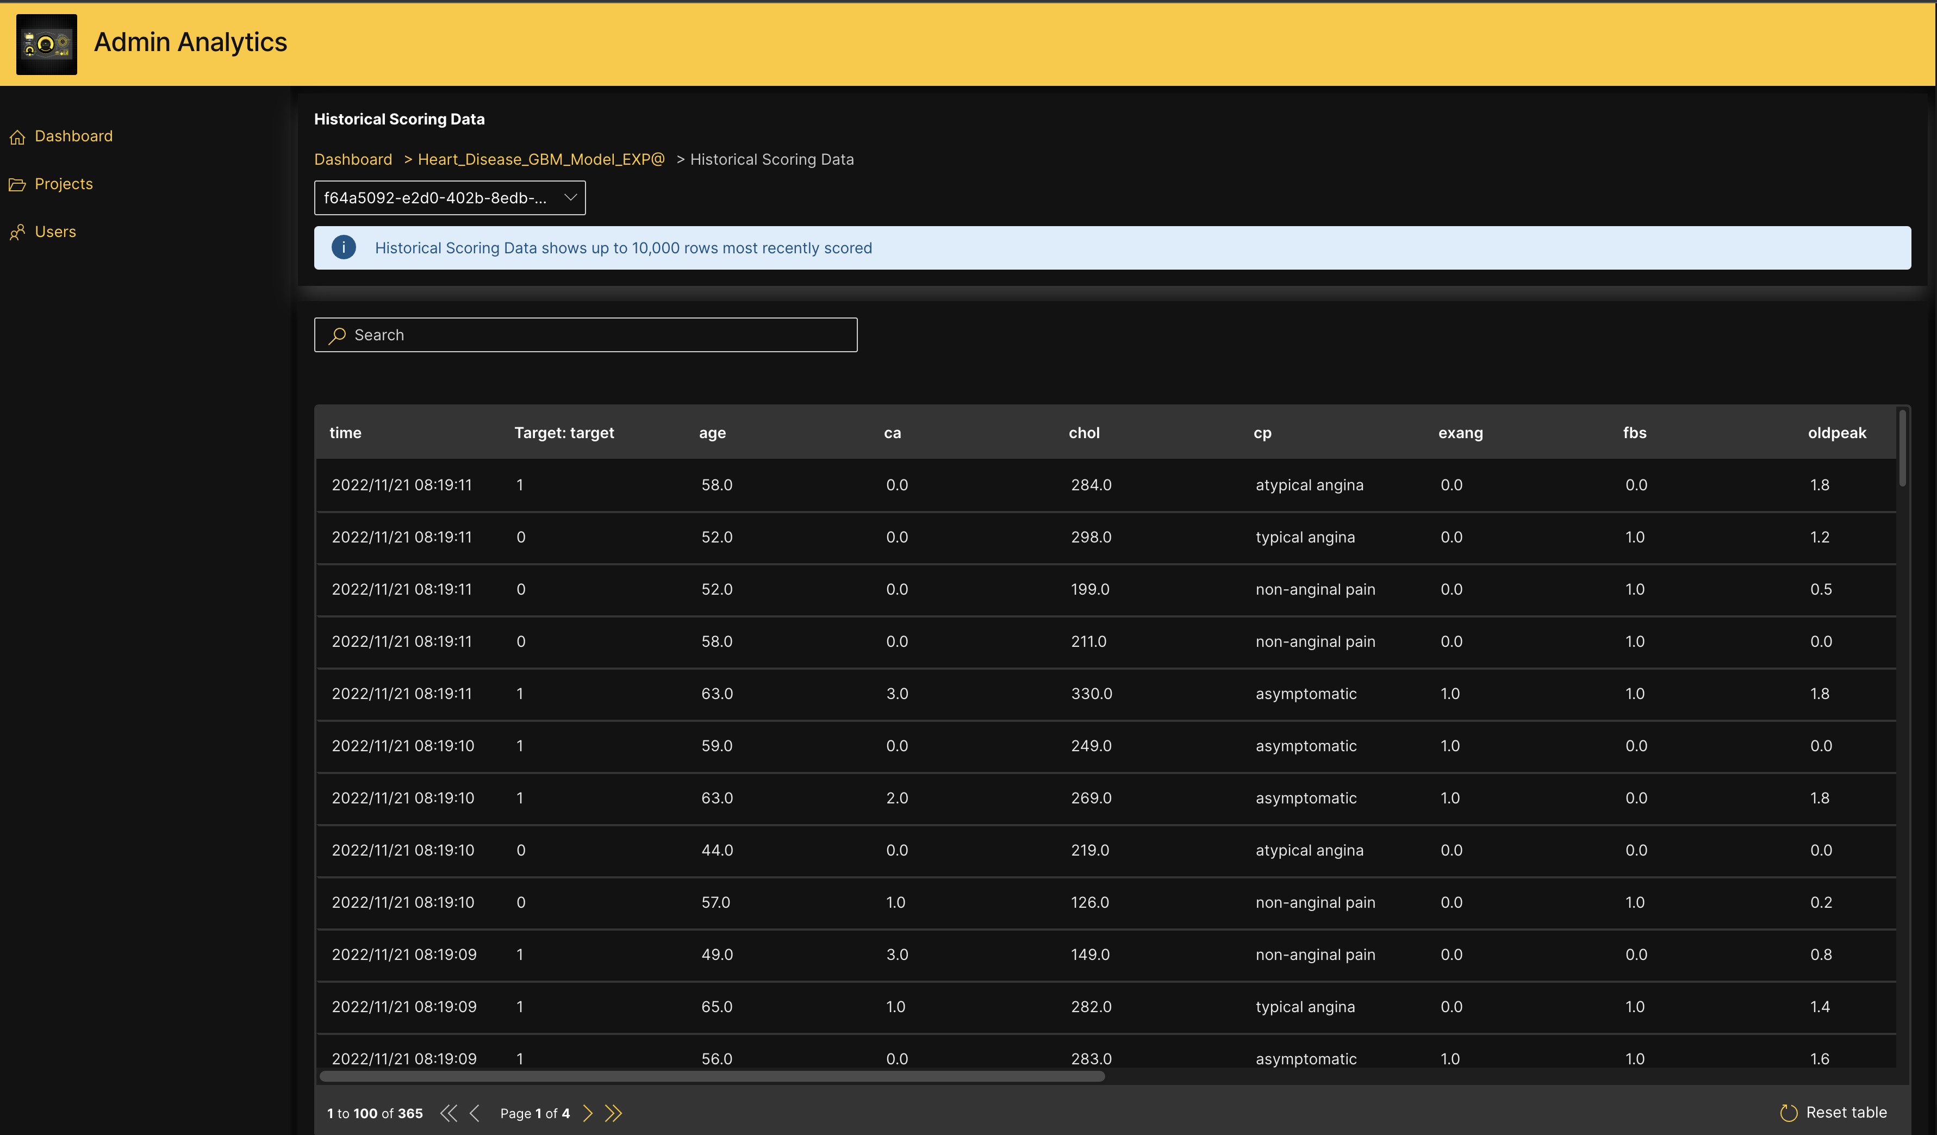
Task: Click the Users people icon
Action: point(18,232)
